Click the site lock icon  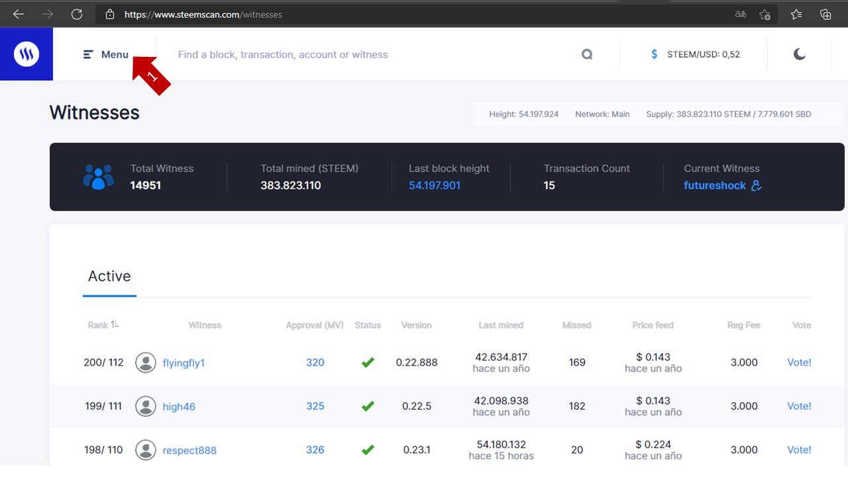110,14
